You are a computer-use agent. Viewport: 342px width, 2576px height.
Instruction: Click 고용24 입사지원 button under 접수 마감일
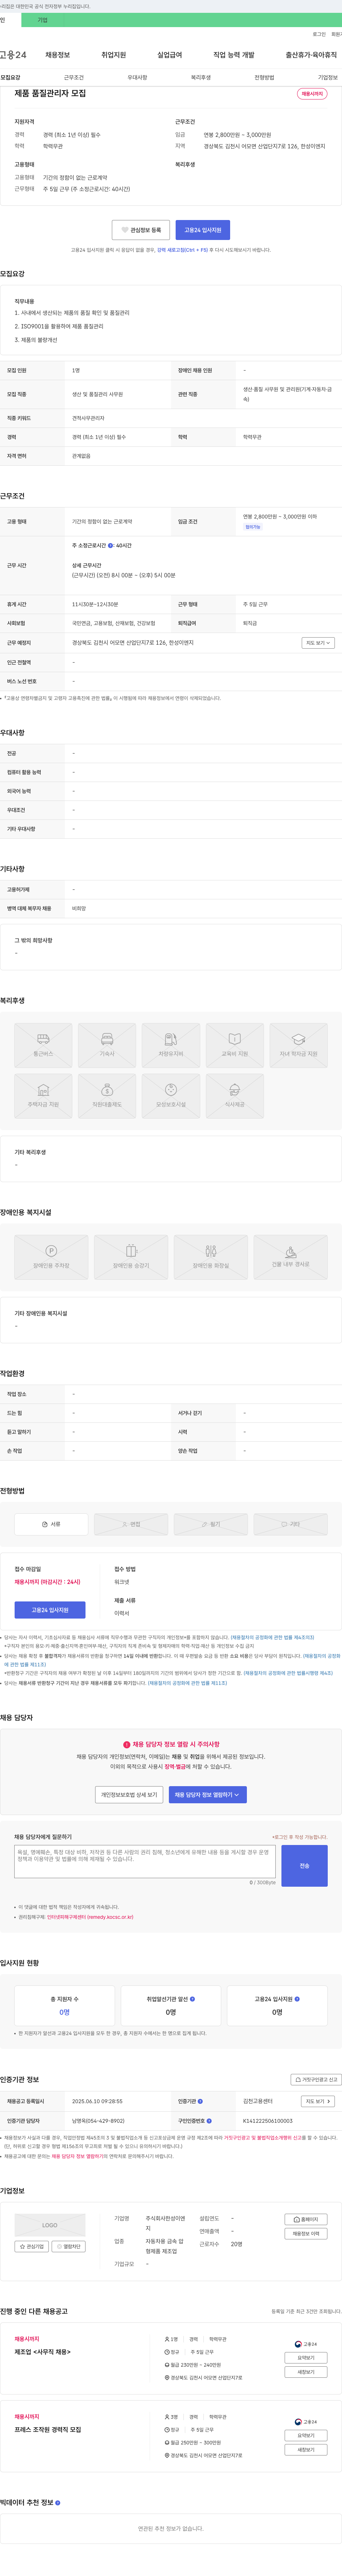tap(50, 1610)
